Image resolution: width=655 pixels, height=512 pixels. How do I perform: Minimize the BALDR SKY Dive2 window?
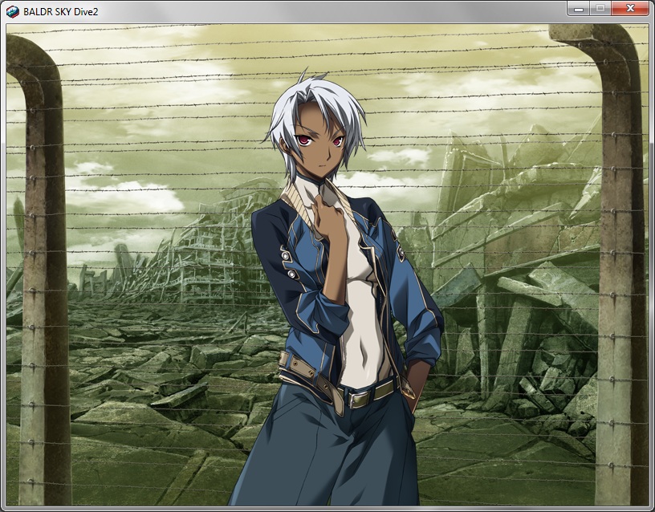click(x=579, y=9)
